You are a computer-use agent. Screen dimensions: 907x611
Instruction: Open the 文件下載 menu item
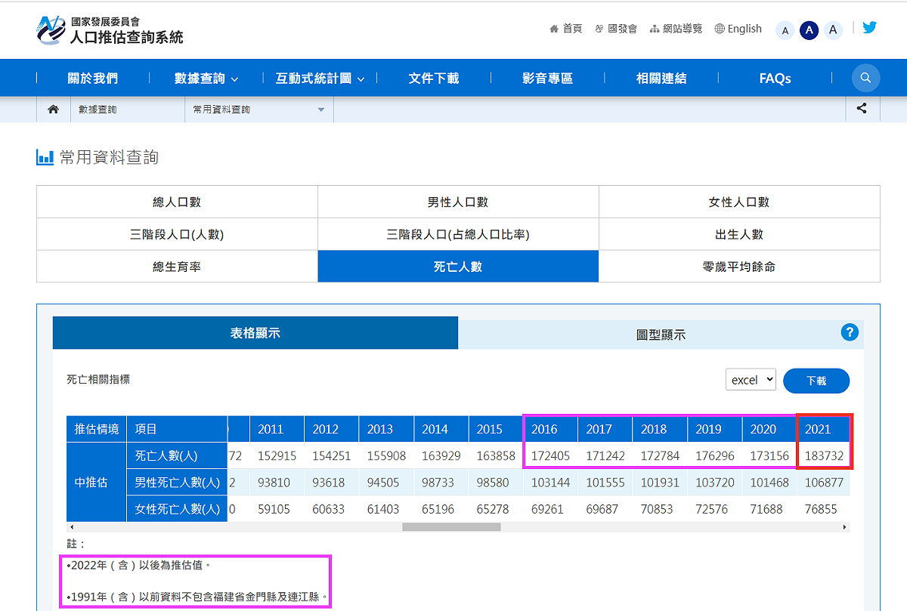coord(434,78)
